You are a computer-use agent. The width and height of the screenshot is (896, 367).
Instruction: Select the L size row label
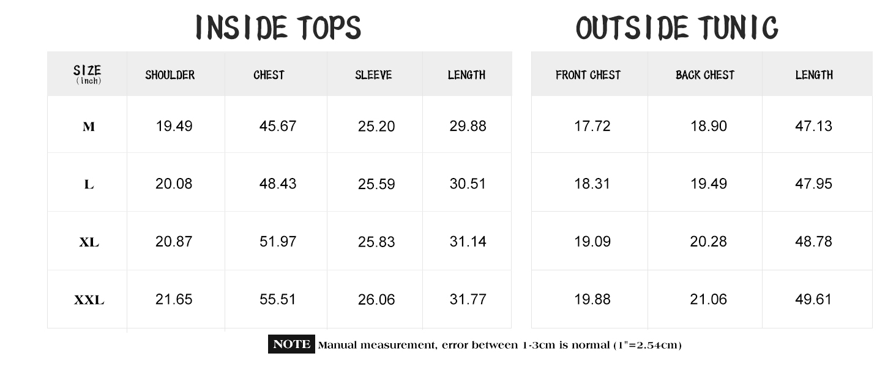coord(89,184)
